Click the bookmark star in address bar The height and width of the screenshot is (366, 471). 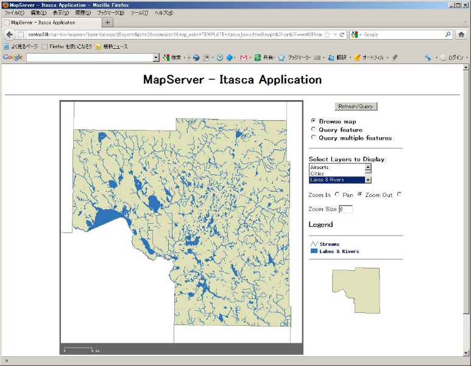[x=327, y=35]
